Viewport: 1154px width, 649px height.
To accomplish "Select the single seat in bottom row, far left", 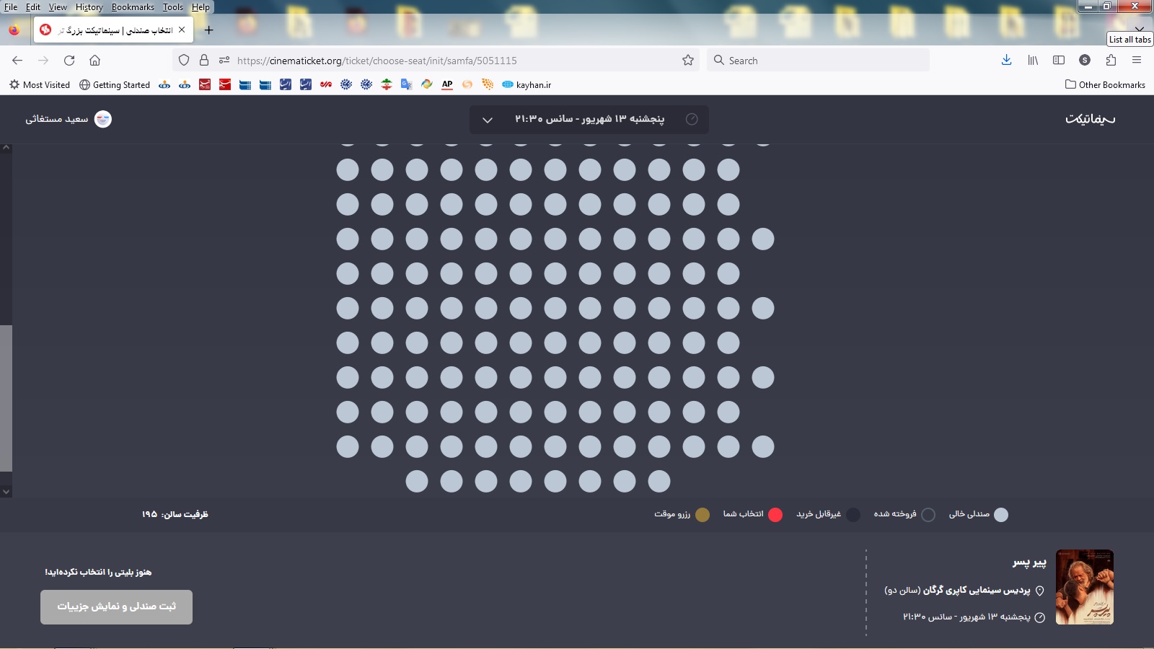I will (417, 481).
